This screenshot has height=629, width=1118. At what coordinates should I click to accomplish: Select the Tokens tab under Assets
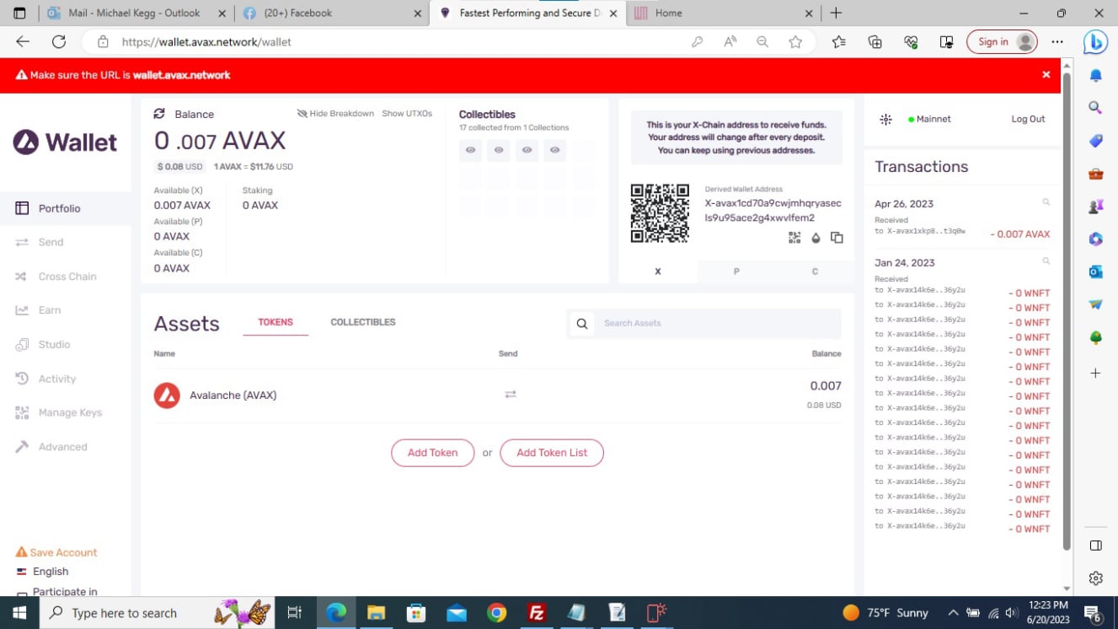pyautogui.click(x=275, y=323)
